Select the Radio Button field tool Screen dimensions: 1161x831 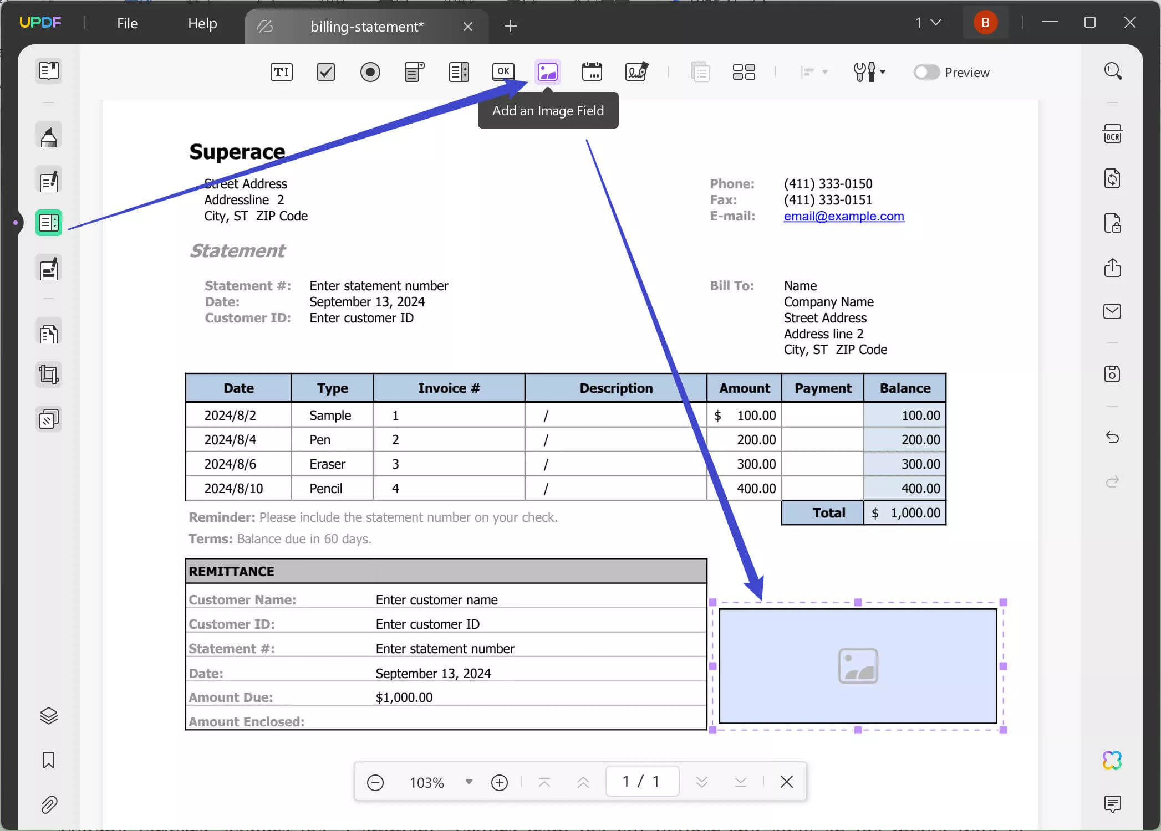(x=370, y=72)
